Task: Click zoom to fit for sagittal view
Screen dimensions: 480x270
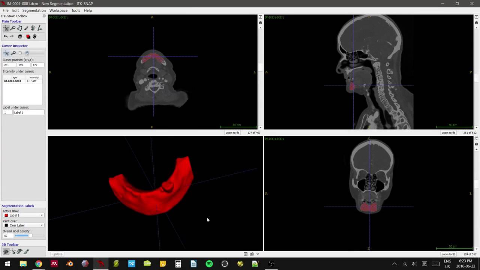Action: [x=448, y=133]
